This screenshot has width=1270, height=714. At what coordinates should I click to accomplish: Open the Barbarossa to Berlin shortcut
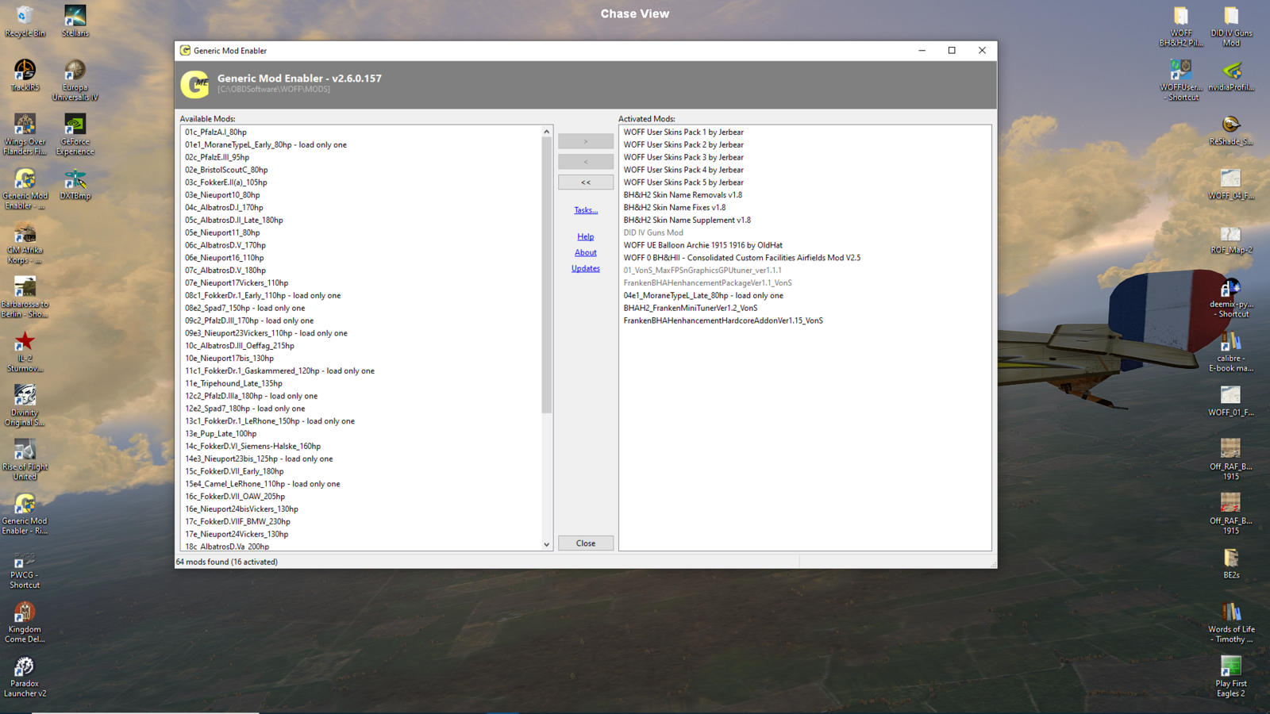pyautogui.click(x=25, y=297)
